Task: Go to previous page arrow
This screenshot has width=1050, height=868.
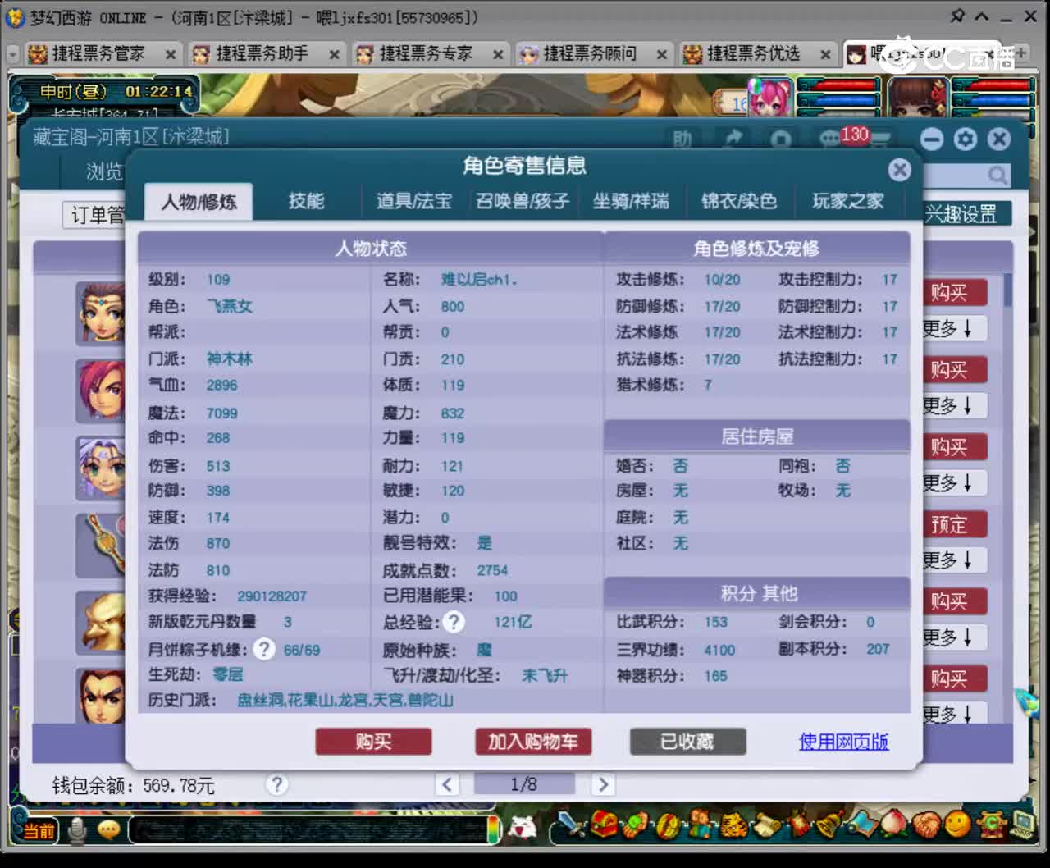Action: point(447,784)
